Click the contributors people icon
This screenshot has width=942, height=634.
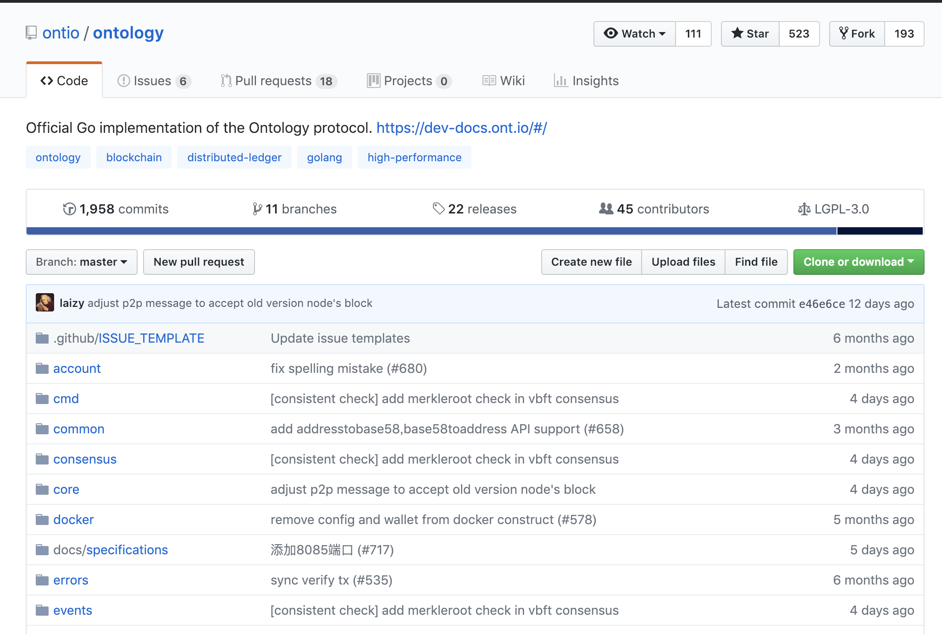606,209
